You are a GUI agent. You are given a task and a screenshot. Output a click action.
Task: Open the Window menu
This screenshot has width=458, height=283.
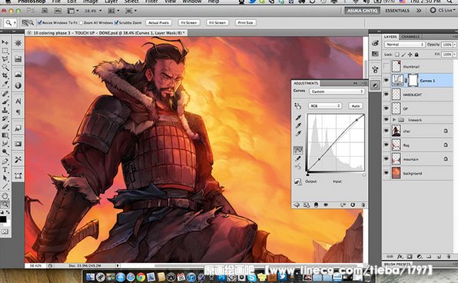coord(192,2)
